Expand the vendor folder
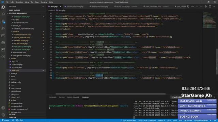Screen dimensions: 218x122 (14, 79)
